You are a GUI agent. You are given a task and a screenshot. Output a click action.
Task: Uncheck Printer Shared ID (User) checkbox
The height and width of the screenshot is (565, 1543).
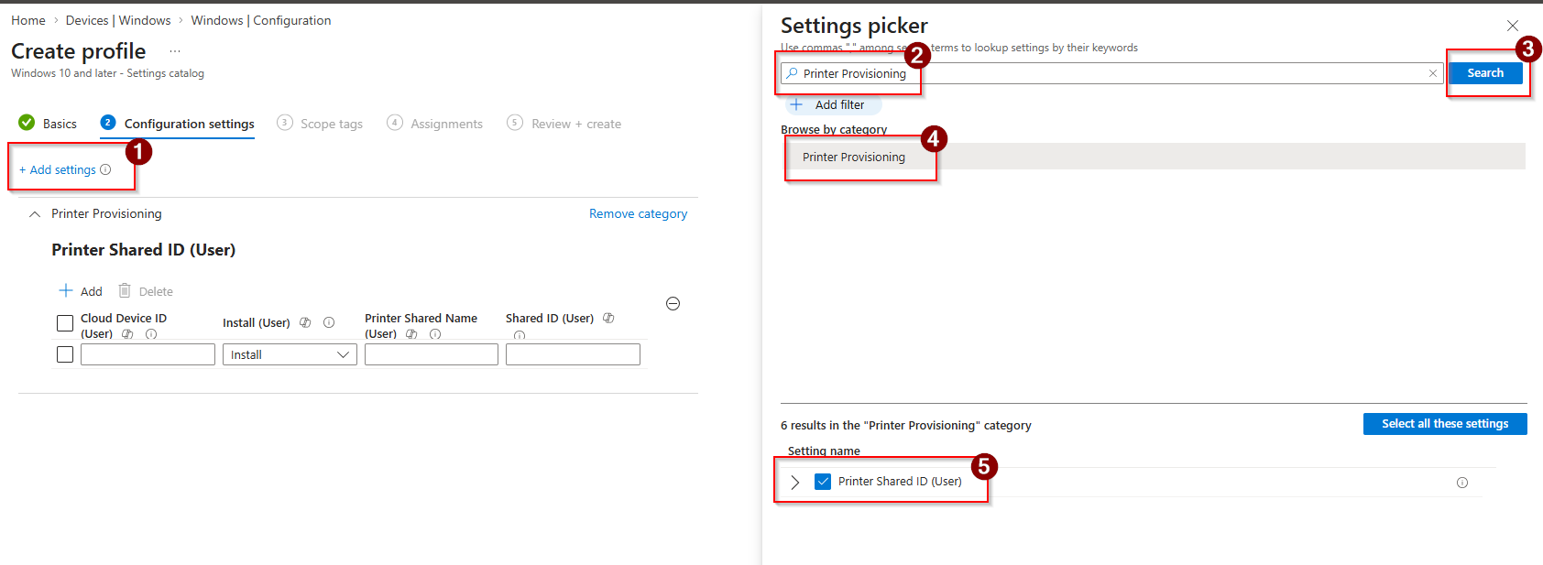click(x=823, y=482)
